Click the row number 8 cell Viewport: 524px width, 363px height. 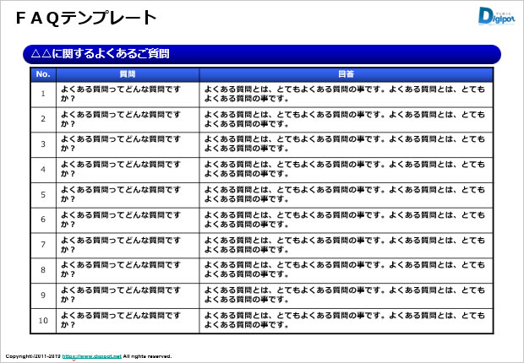[44, 270]
